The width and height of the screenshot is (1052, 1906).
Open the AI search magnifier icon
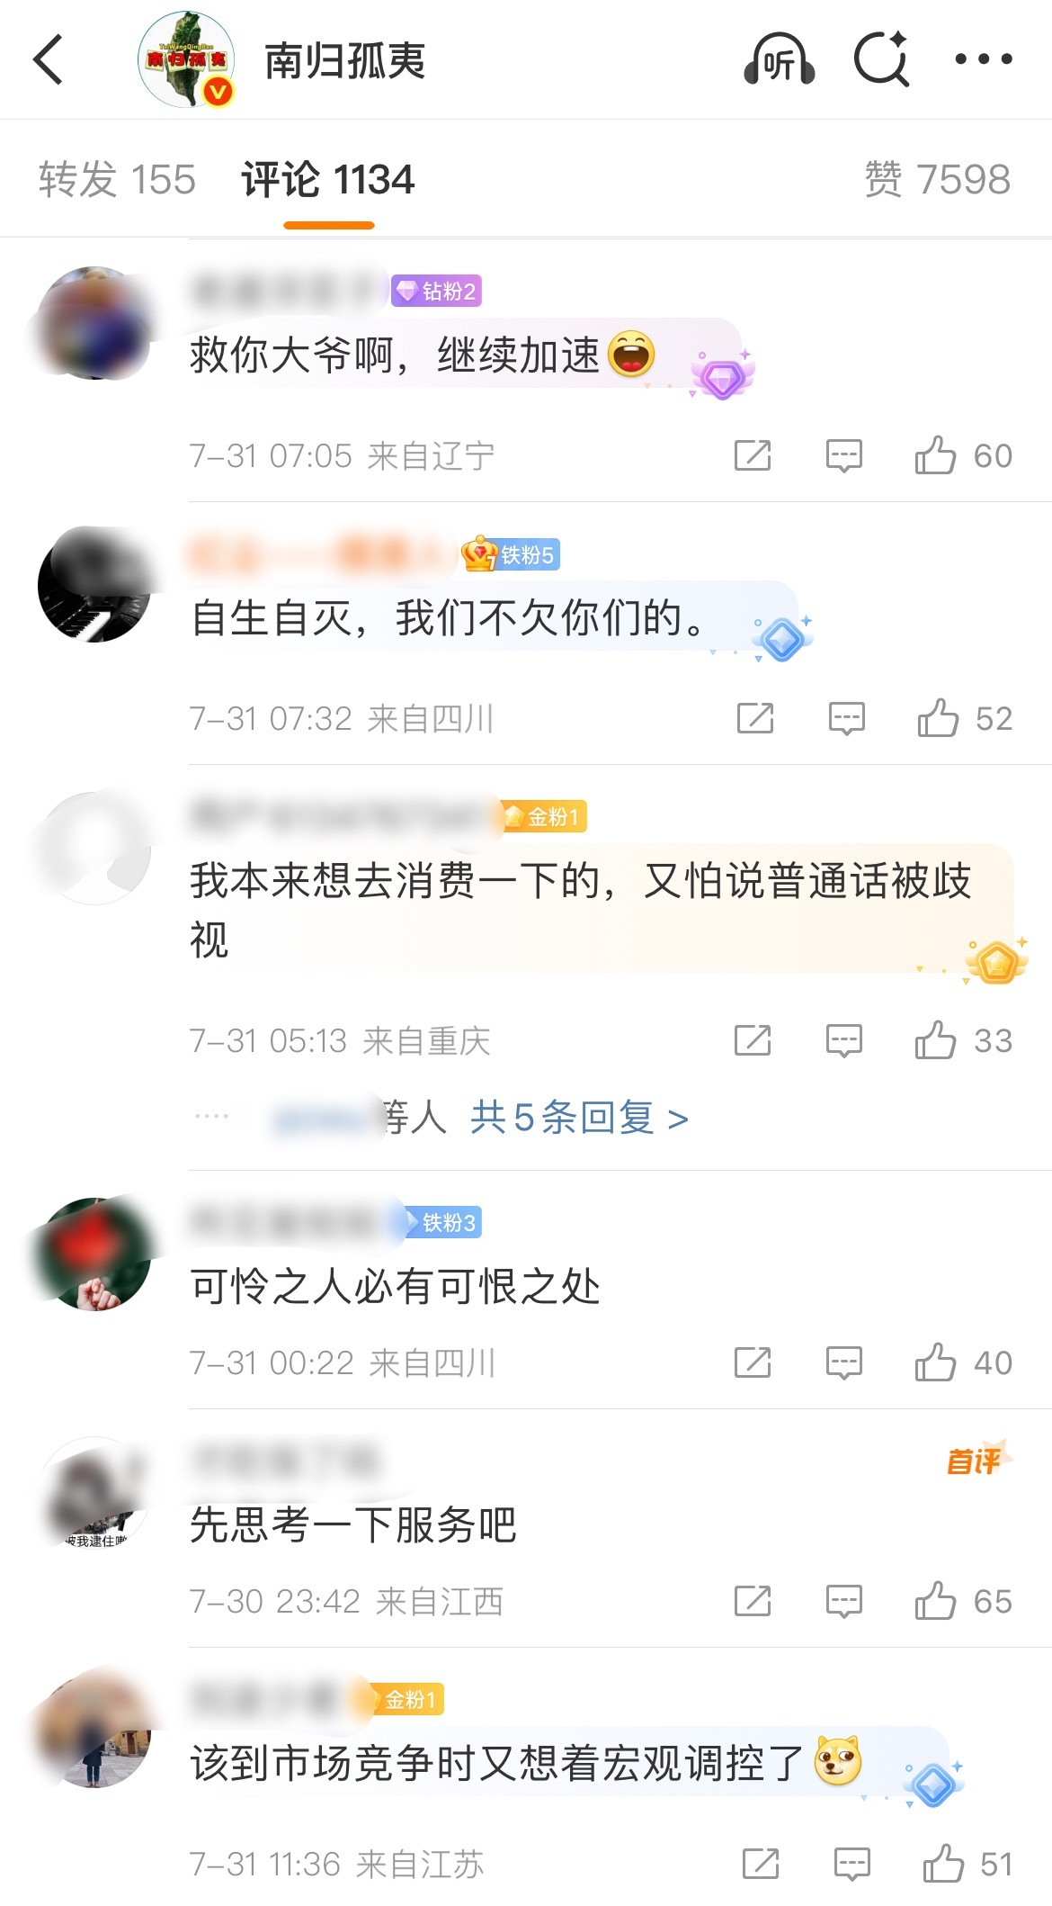click(x=881, y=59)
